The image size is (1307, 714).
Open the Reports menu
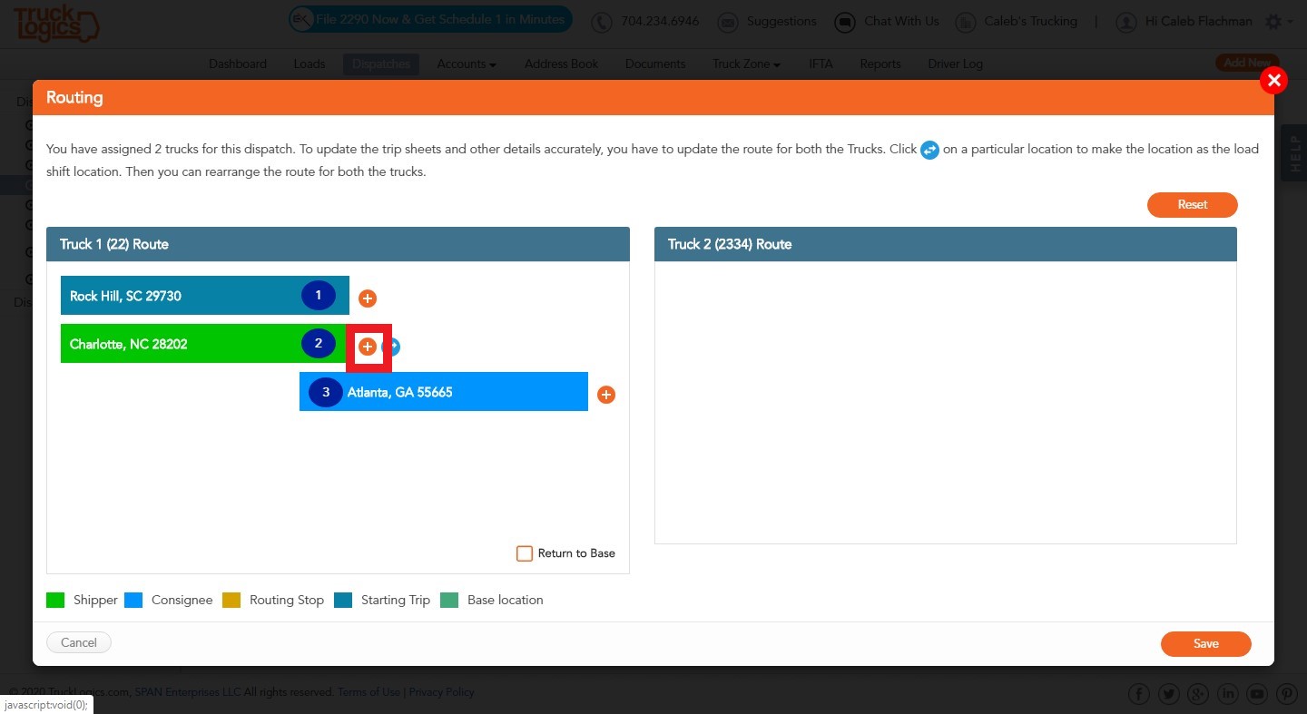coord(880,64)
